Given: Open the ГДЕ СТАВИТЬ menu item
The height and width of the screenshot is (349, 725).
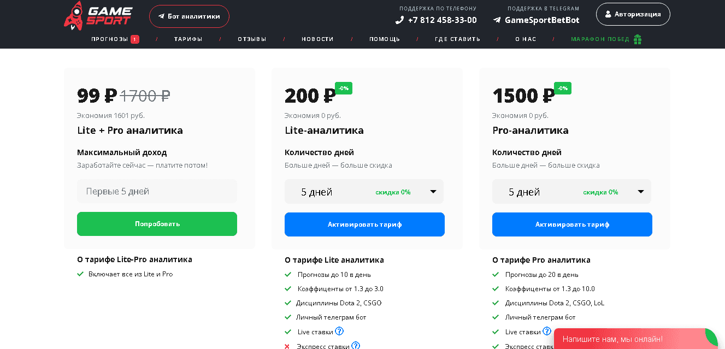Looking at the screenshot, I should [x=457, y=39].
